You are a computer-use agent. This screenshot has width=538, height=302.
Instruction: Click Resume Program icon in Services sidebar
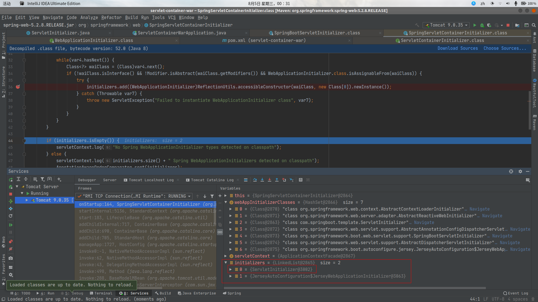(11, 225)
